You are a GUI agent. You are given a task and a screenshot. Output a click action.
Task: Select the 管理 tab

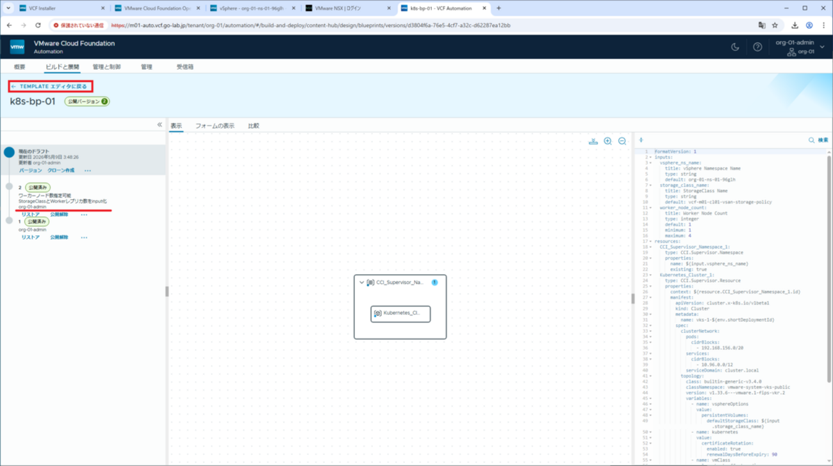point(147,67)
